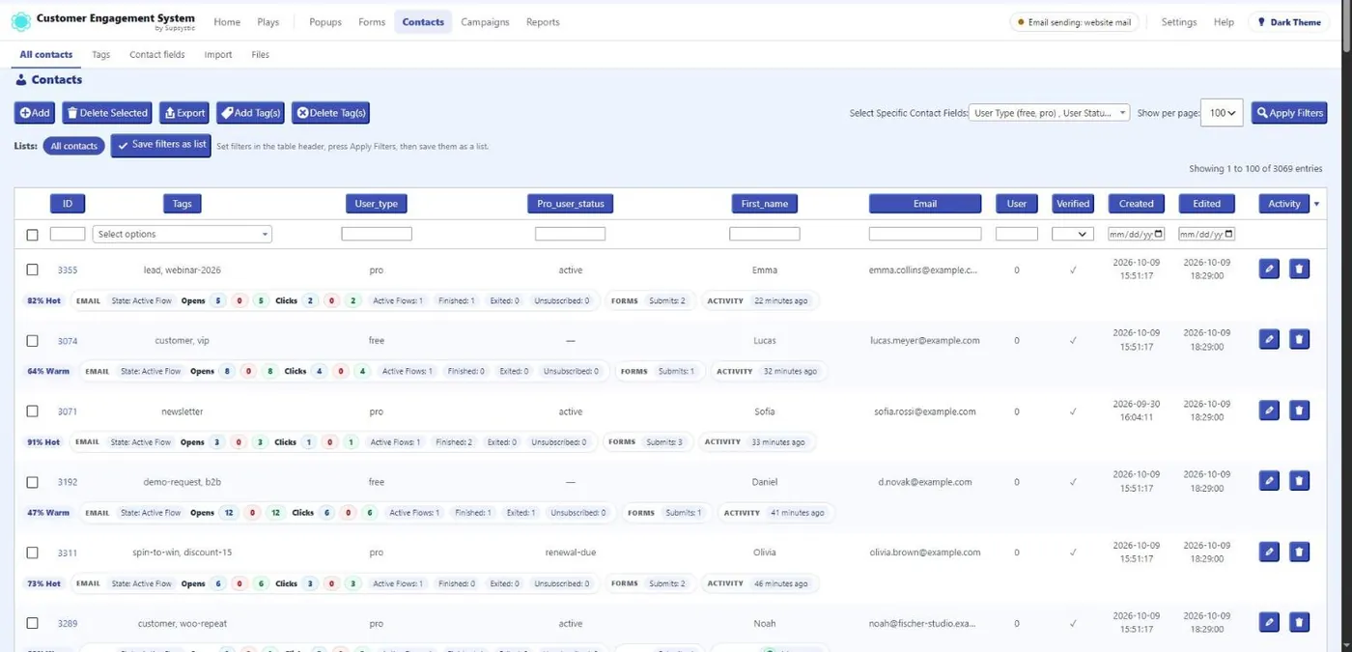
Task: Delete contact 3074 Lucas trash icon
Action: click(x=1299, y=340)
